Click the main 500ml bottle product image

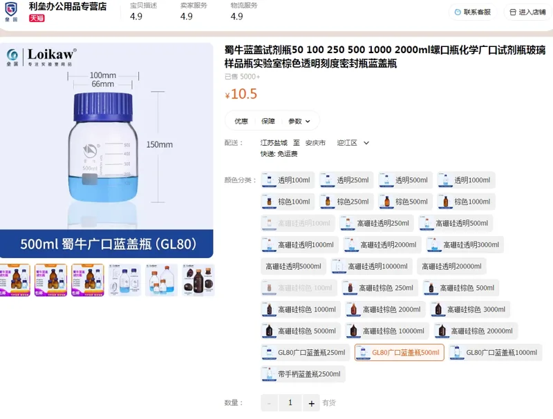[x=106, y=150]
